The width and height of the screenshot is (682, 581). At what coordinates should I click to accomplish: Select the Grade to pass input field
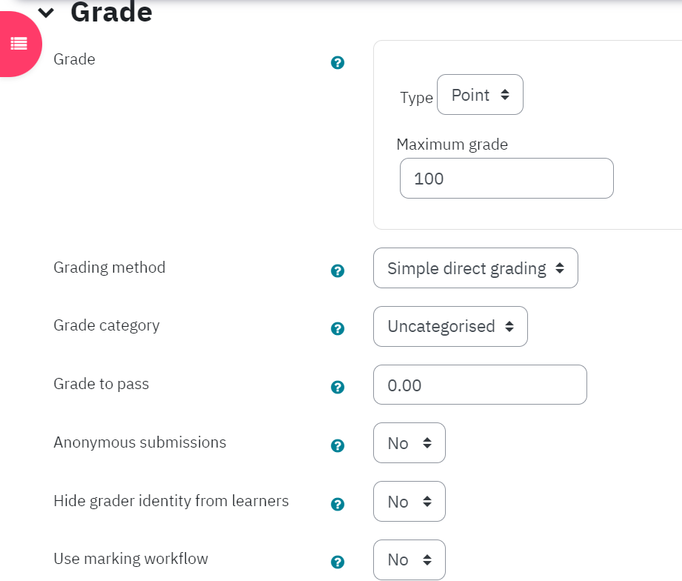click(480, 385)
